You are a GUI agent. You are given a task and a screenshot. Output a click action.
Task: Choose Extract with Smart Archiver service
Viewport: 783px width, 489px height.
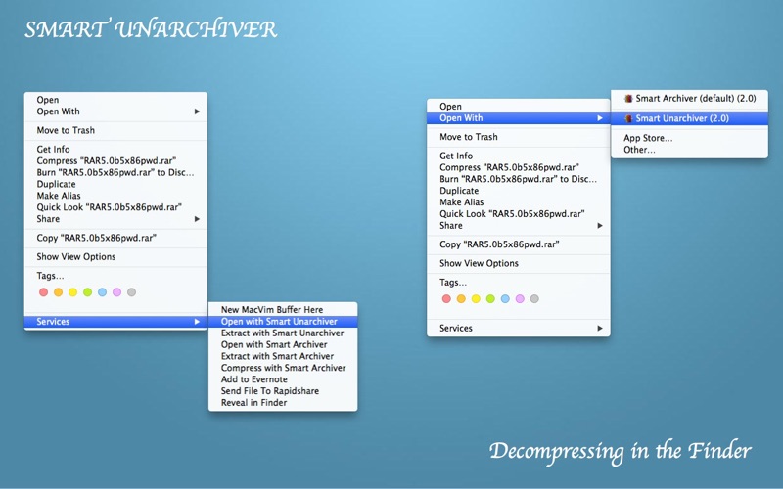pyautogui.click(x=283, y=356)
